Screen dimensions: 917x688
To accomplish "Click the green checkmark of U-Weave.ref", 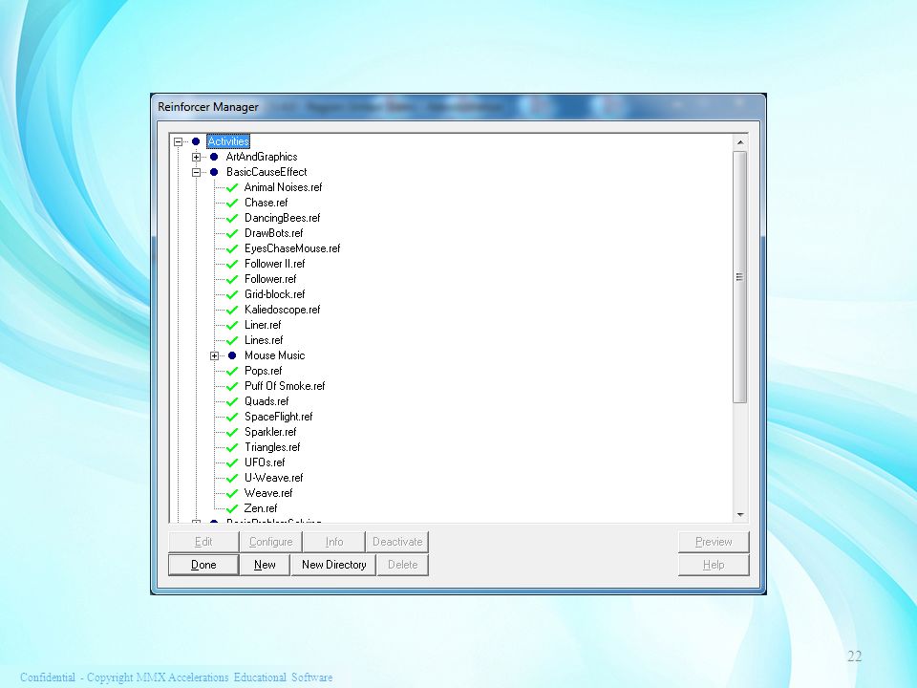I will tap(232, 478).
